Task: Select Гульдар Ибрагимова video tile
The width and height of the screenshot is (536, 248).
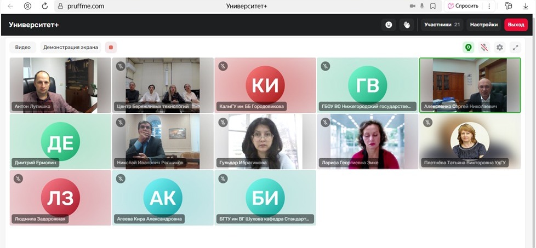Action: [x=265, y=141]
